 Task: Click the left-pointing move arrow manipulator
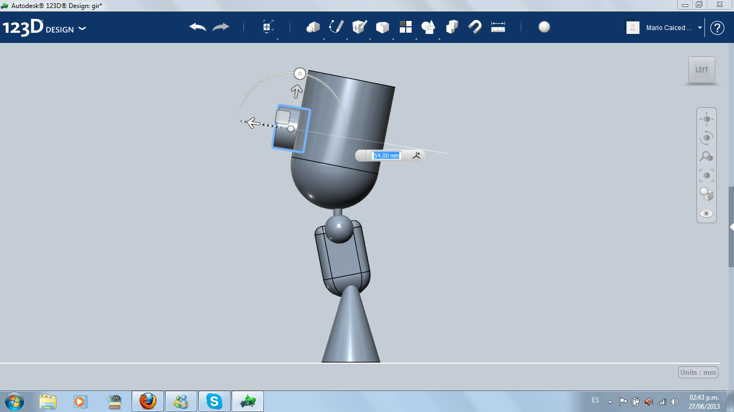tap(252, 123)
